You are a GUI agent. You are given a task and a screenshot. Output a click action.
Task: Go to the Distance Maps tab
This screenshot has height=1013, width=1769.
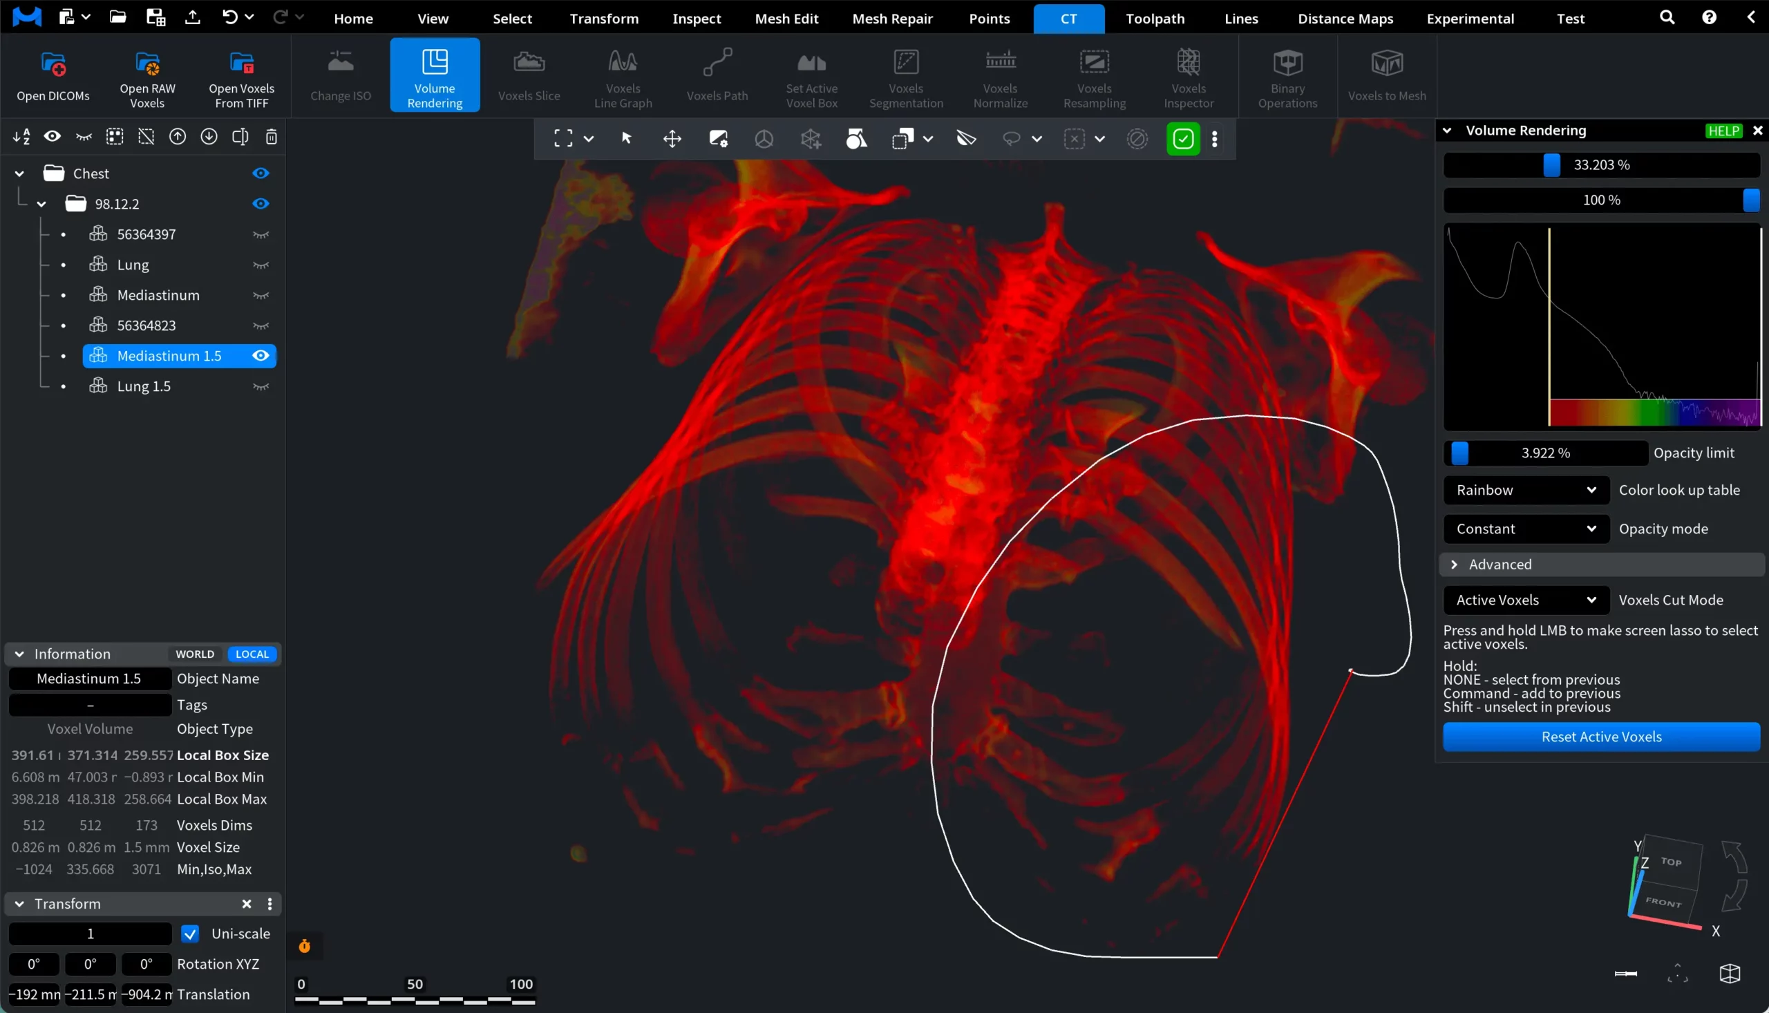1345,18
